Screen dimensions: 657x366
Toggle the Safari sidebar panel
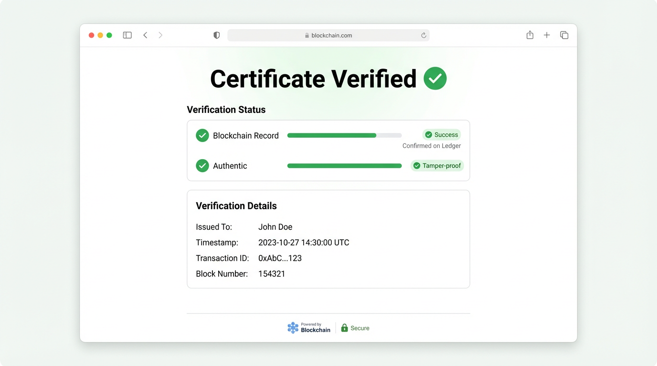pyautogui.click(x=127, y=35)
